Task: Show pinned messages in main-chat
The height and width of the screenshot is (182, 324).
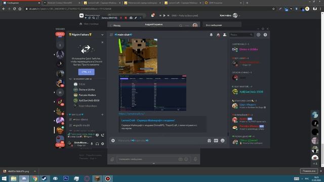Action: [x=218, y=35]
